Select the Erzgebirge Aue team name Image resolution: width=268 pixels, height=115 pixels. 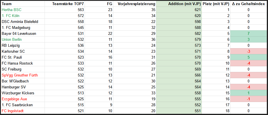(14, 99)
